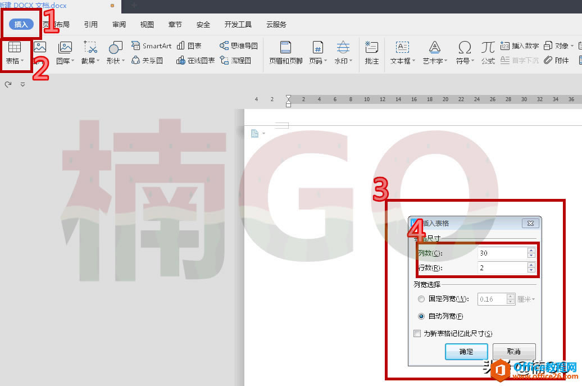Click the document tab 新建 DOCX 文档.docx
The height and width of the screenshot is (386, 582).
33,5
